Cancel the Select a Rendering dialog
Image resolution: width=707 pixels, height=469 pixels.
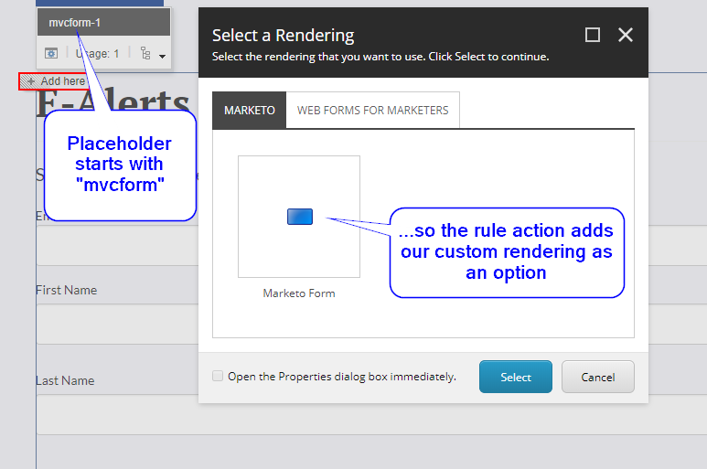(598, 377)
